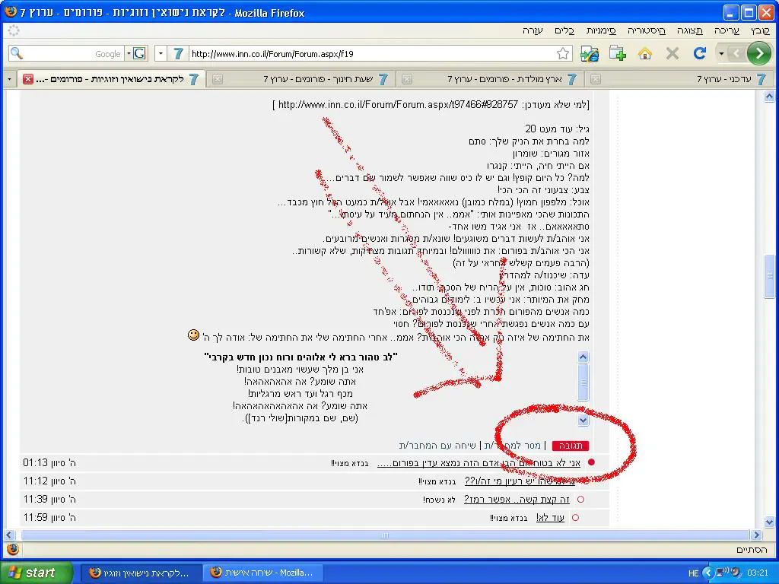Select the red filled bullet beside first reply
This screenshot has width=779, height=584.
(591, 462)
